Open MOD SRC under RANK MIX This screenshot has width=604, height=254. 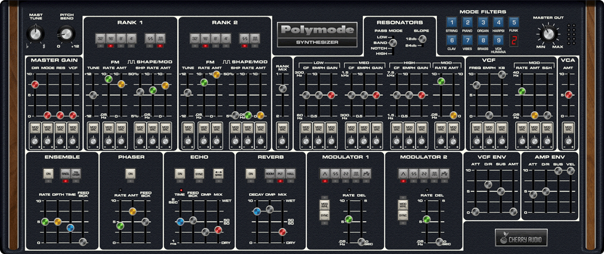282,128
